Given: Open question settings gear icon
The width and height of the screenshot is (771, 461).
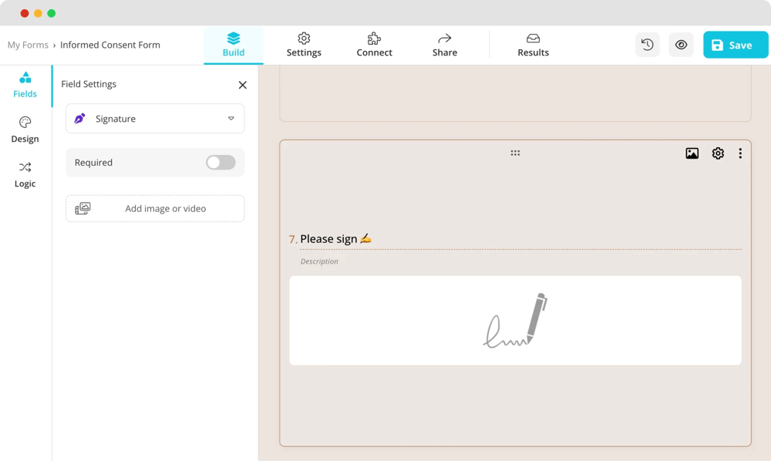Looking at the screenshot, I should tap(718, 153).
